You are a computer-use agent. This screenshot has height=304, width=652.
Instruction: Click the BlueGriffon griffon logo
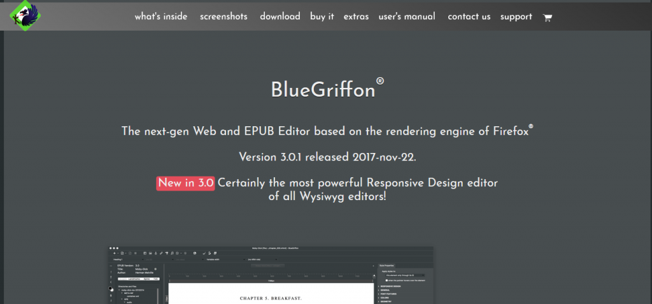coord(24,15)
